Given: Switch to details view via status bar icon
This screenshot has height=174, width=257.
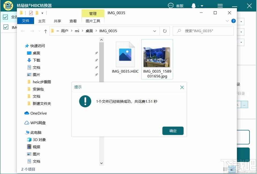Looking at the screenshot, I should 225,169.
